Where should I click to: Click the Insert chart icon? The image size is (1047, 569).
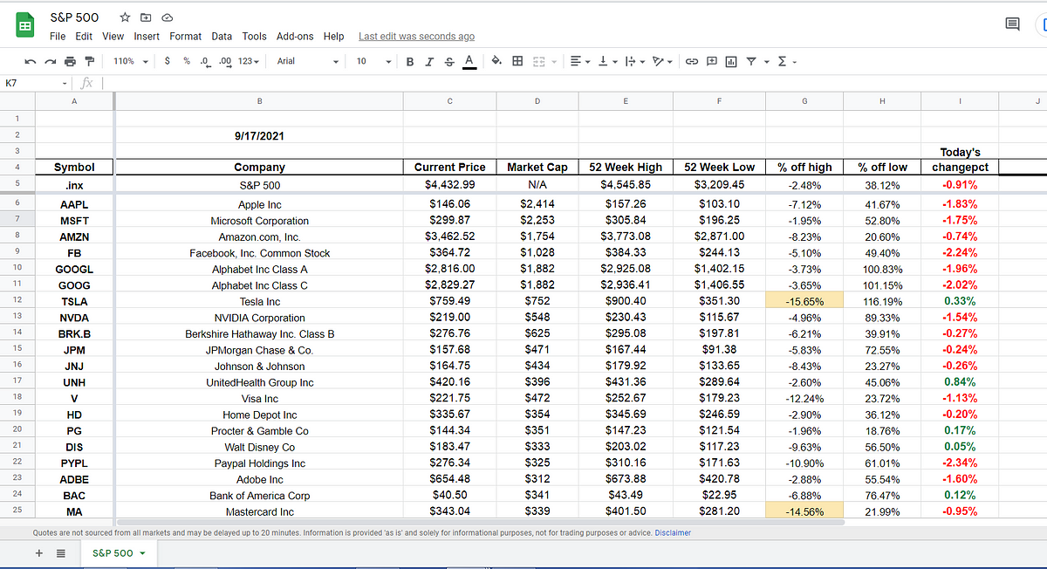tap(731, 61)
